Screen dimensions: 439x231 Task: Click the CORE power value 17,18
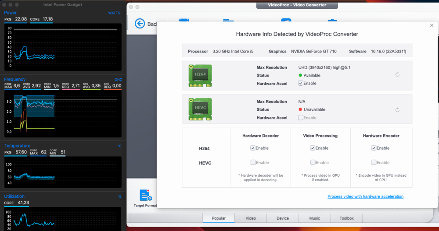click(x=47, y=19)
